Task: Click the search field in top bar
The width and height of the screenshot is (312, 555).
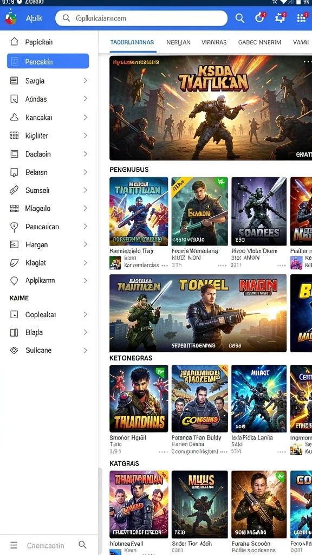Action: pos(141,18)
